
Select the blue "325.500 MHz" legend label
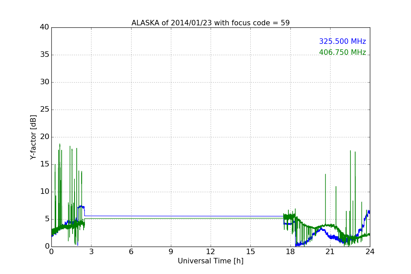(x=342, y=41)
